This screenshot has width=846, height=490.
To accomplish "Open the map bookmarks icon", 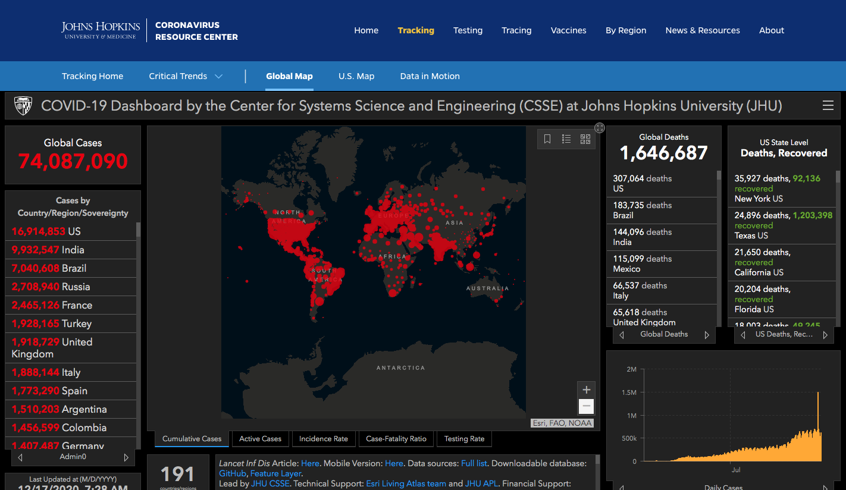I will (547, 139).
